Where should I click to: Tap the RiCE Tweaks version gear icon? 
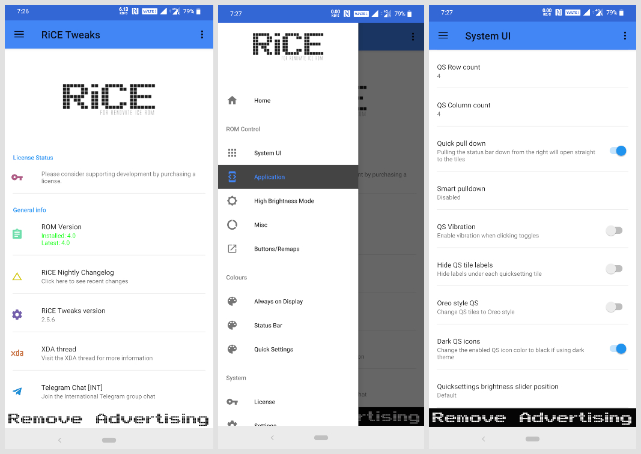point(17,315)
